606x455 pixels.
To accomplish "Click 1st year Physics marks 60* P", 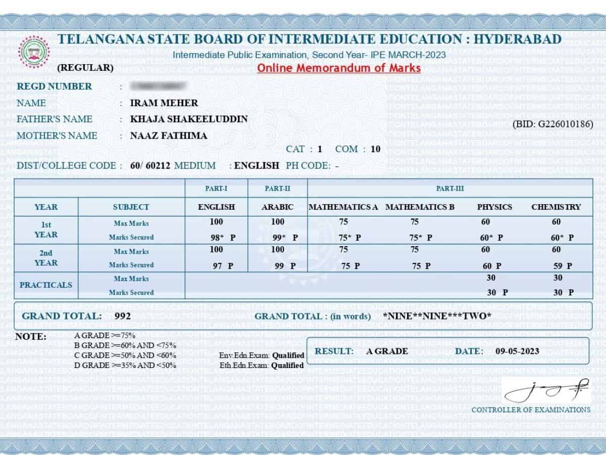I will (491, 237).
